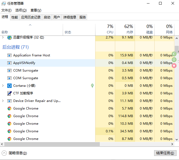
Task: Switch to the 应用历史记录 tab
Action: 31,17
